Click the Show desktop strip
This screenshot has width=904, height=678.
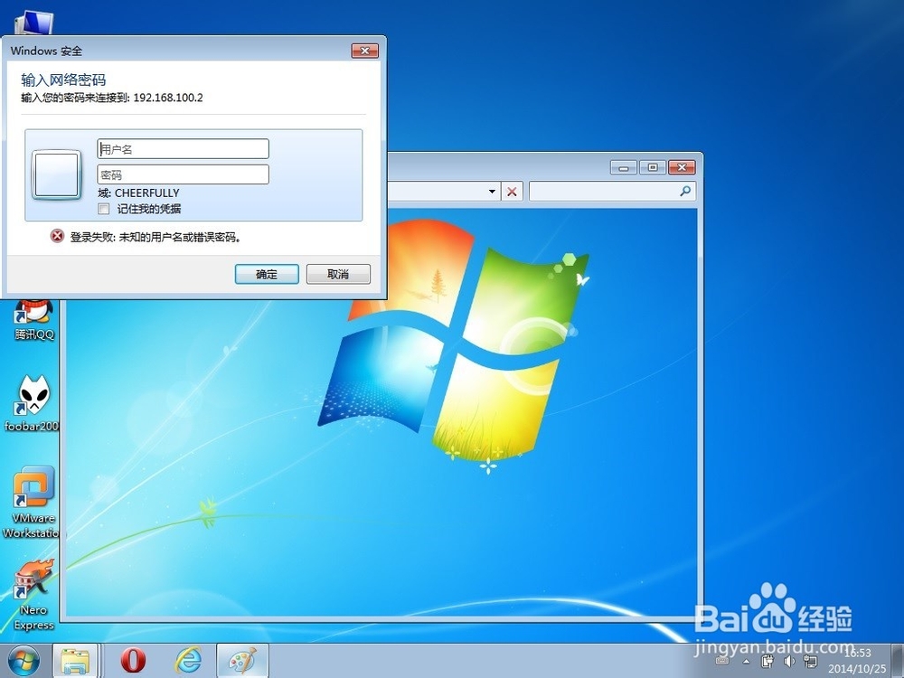[x=898, y=662]
